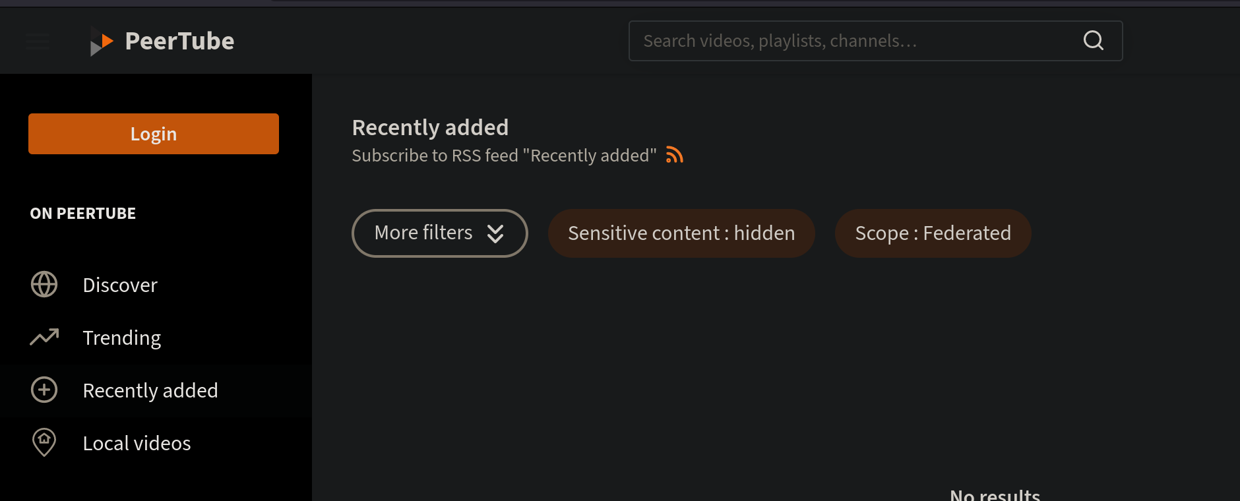Toggle the hamburger sidebar menu icon

[x=38, y=42]
